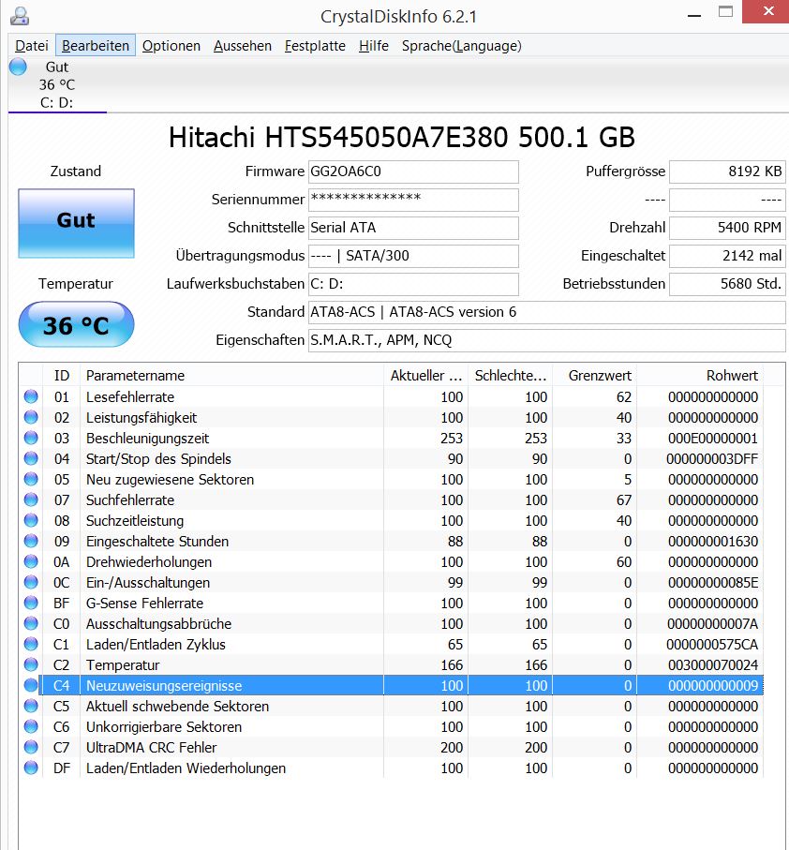This screenshot has width=789, height=850.
Task: Click status orb for C7 UltraDMA CRC Fehler
Action: [31, 747]
